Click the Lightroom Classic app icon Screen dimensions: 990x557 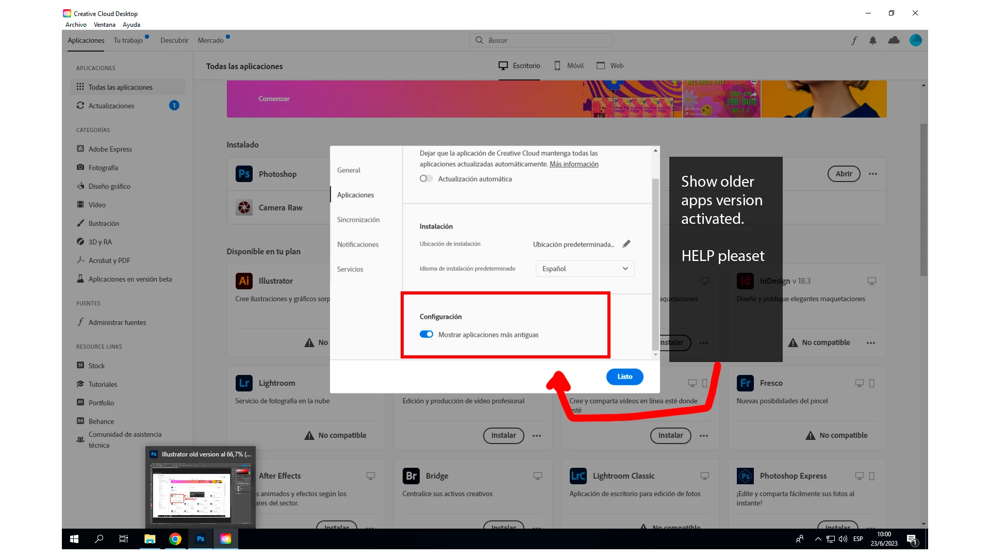pos(577,476)
